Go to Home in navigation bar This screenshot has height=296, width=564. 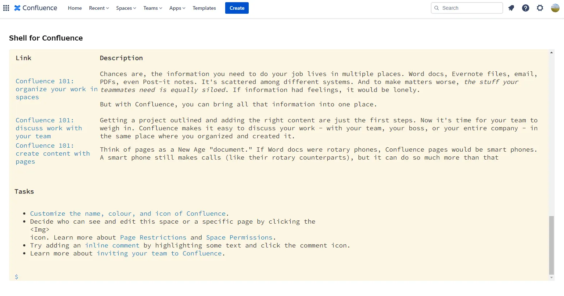coord(75,8)
